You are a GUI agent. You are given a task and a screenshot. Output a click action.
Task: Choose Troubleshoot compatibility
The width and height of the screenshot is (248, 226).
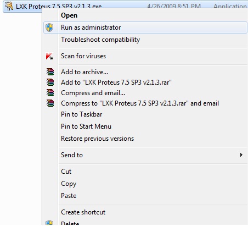click(x=100, y=40)
